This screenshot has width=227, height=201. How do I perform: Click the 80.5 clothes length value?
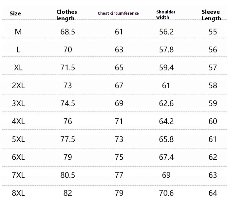point(67,175)
